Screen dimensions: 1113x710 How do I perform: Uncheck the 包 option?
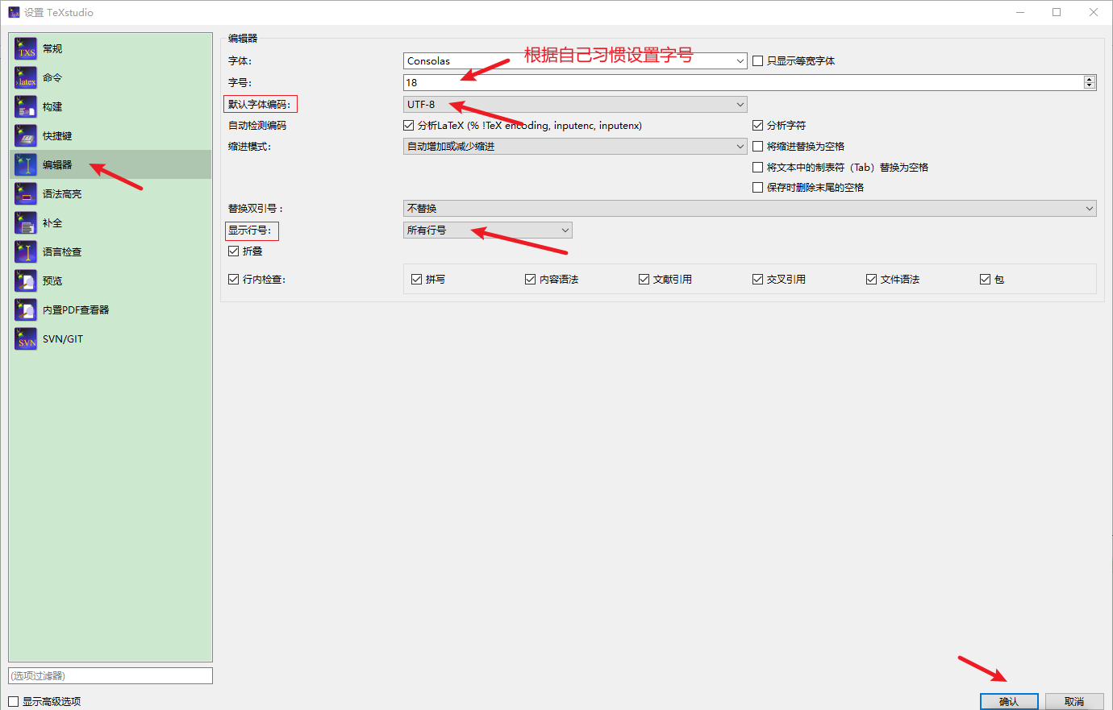pos(985,279)
